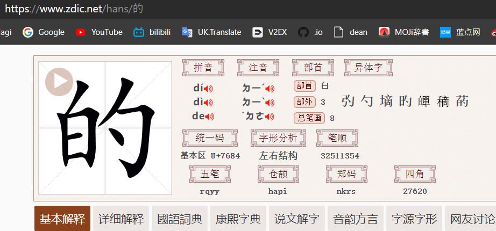Click the 五笔 header label
Image resolution: width=496 pixels, height=231 pixels.
pos(210,174)
